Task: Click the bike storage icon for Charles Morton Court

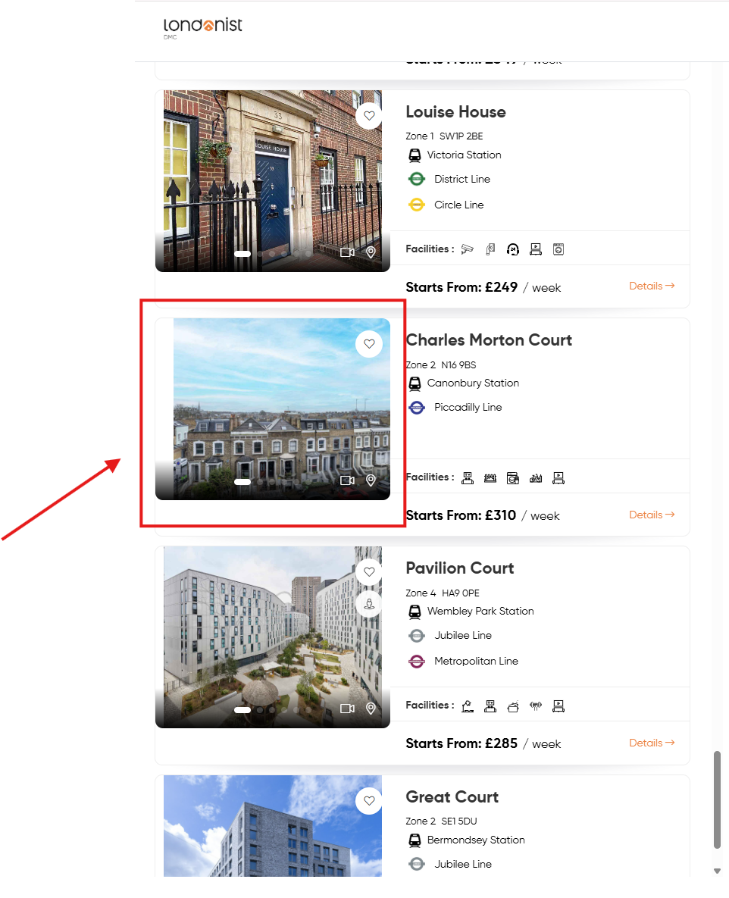Action: pos(536,477)
